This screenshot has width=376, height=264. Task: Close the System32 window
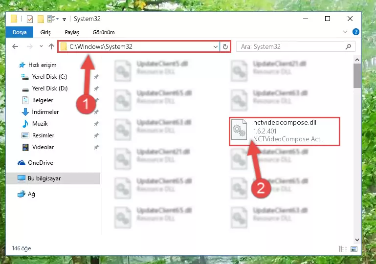[x=350, y=19]
